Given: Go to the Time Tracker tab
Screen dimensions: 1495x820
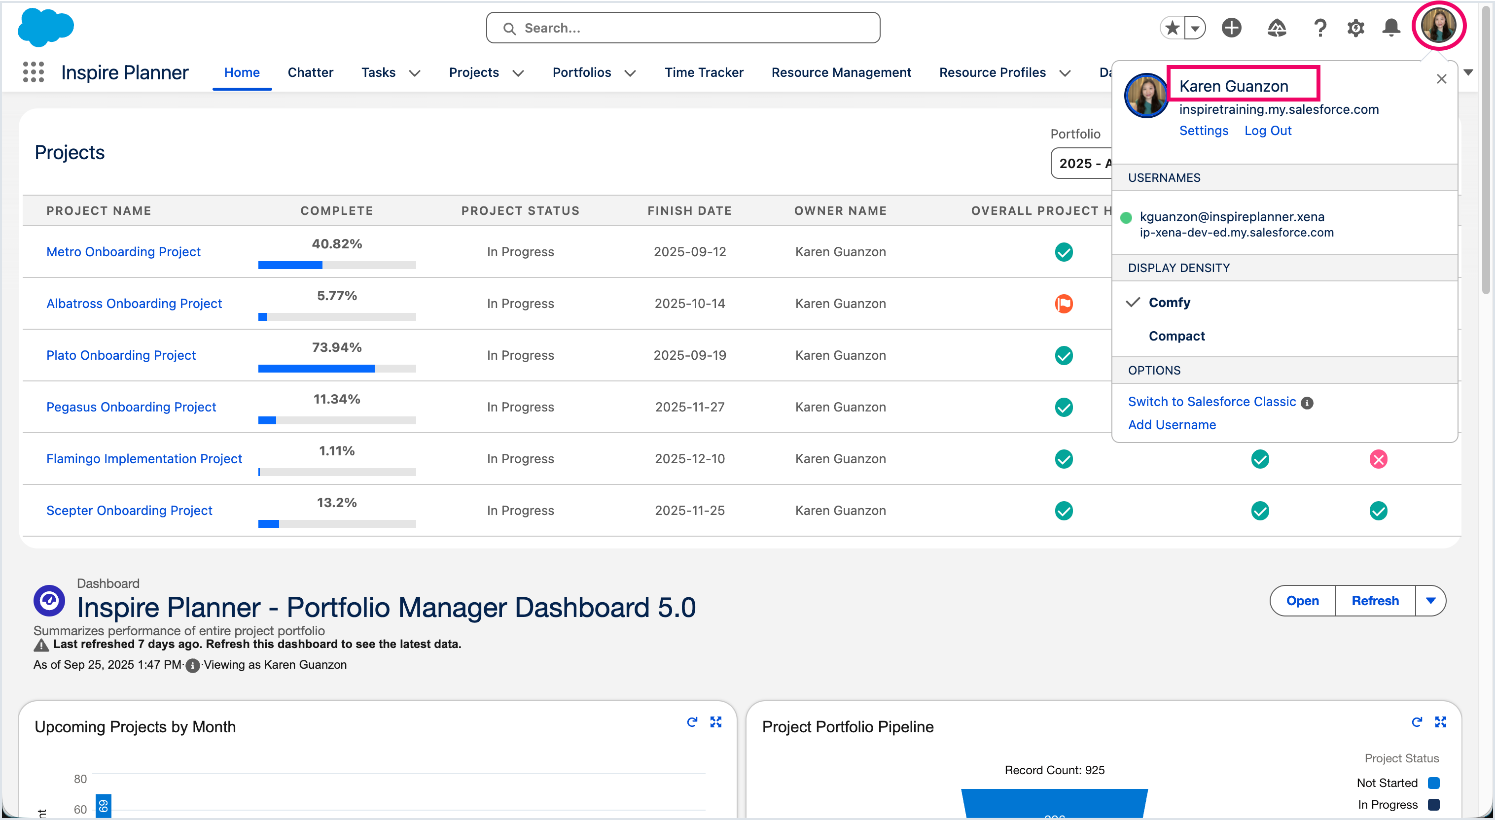Looking at the screenshot, I should (704, 72).
